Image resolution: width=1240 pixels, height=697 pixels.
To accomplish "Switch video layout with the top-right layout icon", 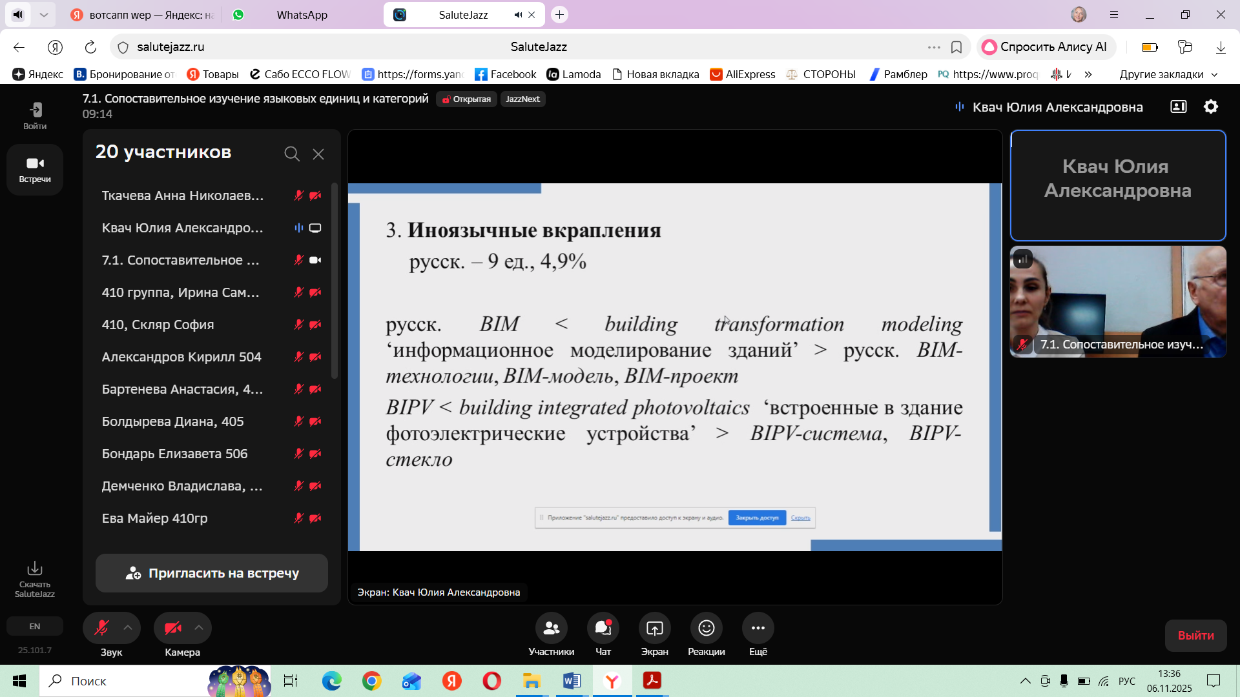I will [1179, 106].
